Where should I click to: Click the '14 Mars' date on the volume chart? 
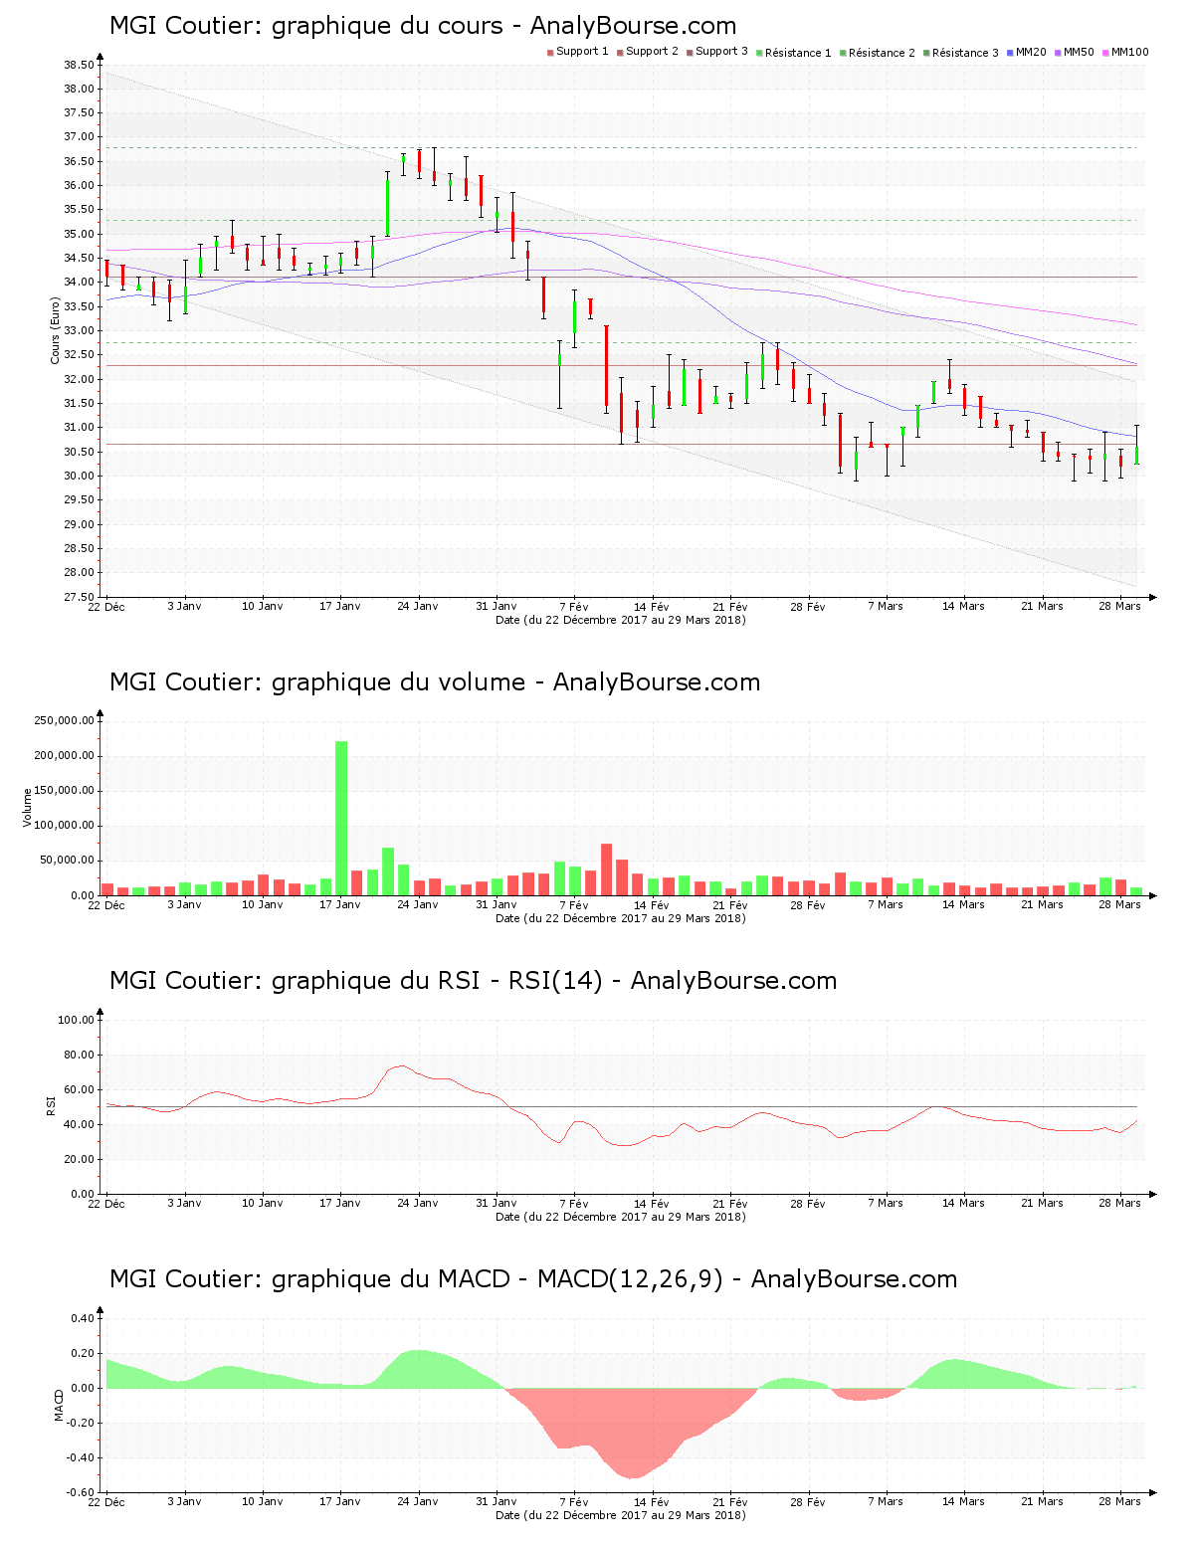tap(964, 904)
